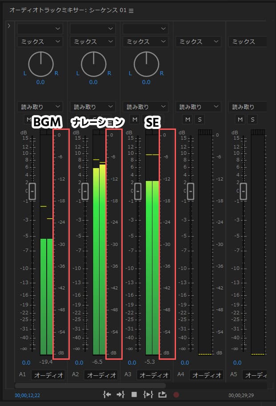This screenshot has width=276, height=406.
Task: Open the A1 track ミックス output dropdown
Action: (40, 41)
